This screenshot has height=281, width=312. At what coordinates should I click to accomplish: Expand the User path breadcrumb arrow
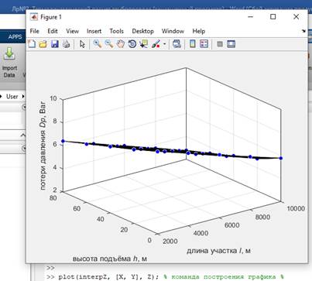(x=23, y=97)
